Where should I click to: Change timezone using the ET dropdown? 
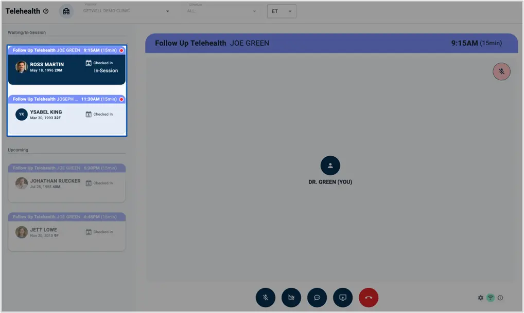click(x=282, y=10)
